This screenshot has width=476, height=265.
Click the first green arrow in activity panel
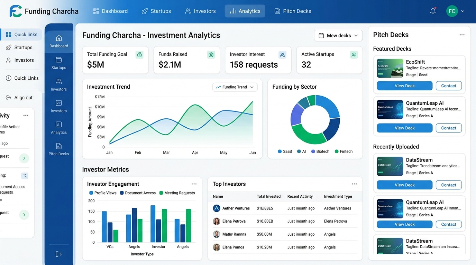tap(24, 158)
